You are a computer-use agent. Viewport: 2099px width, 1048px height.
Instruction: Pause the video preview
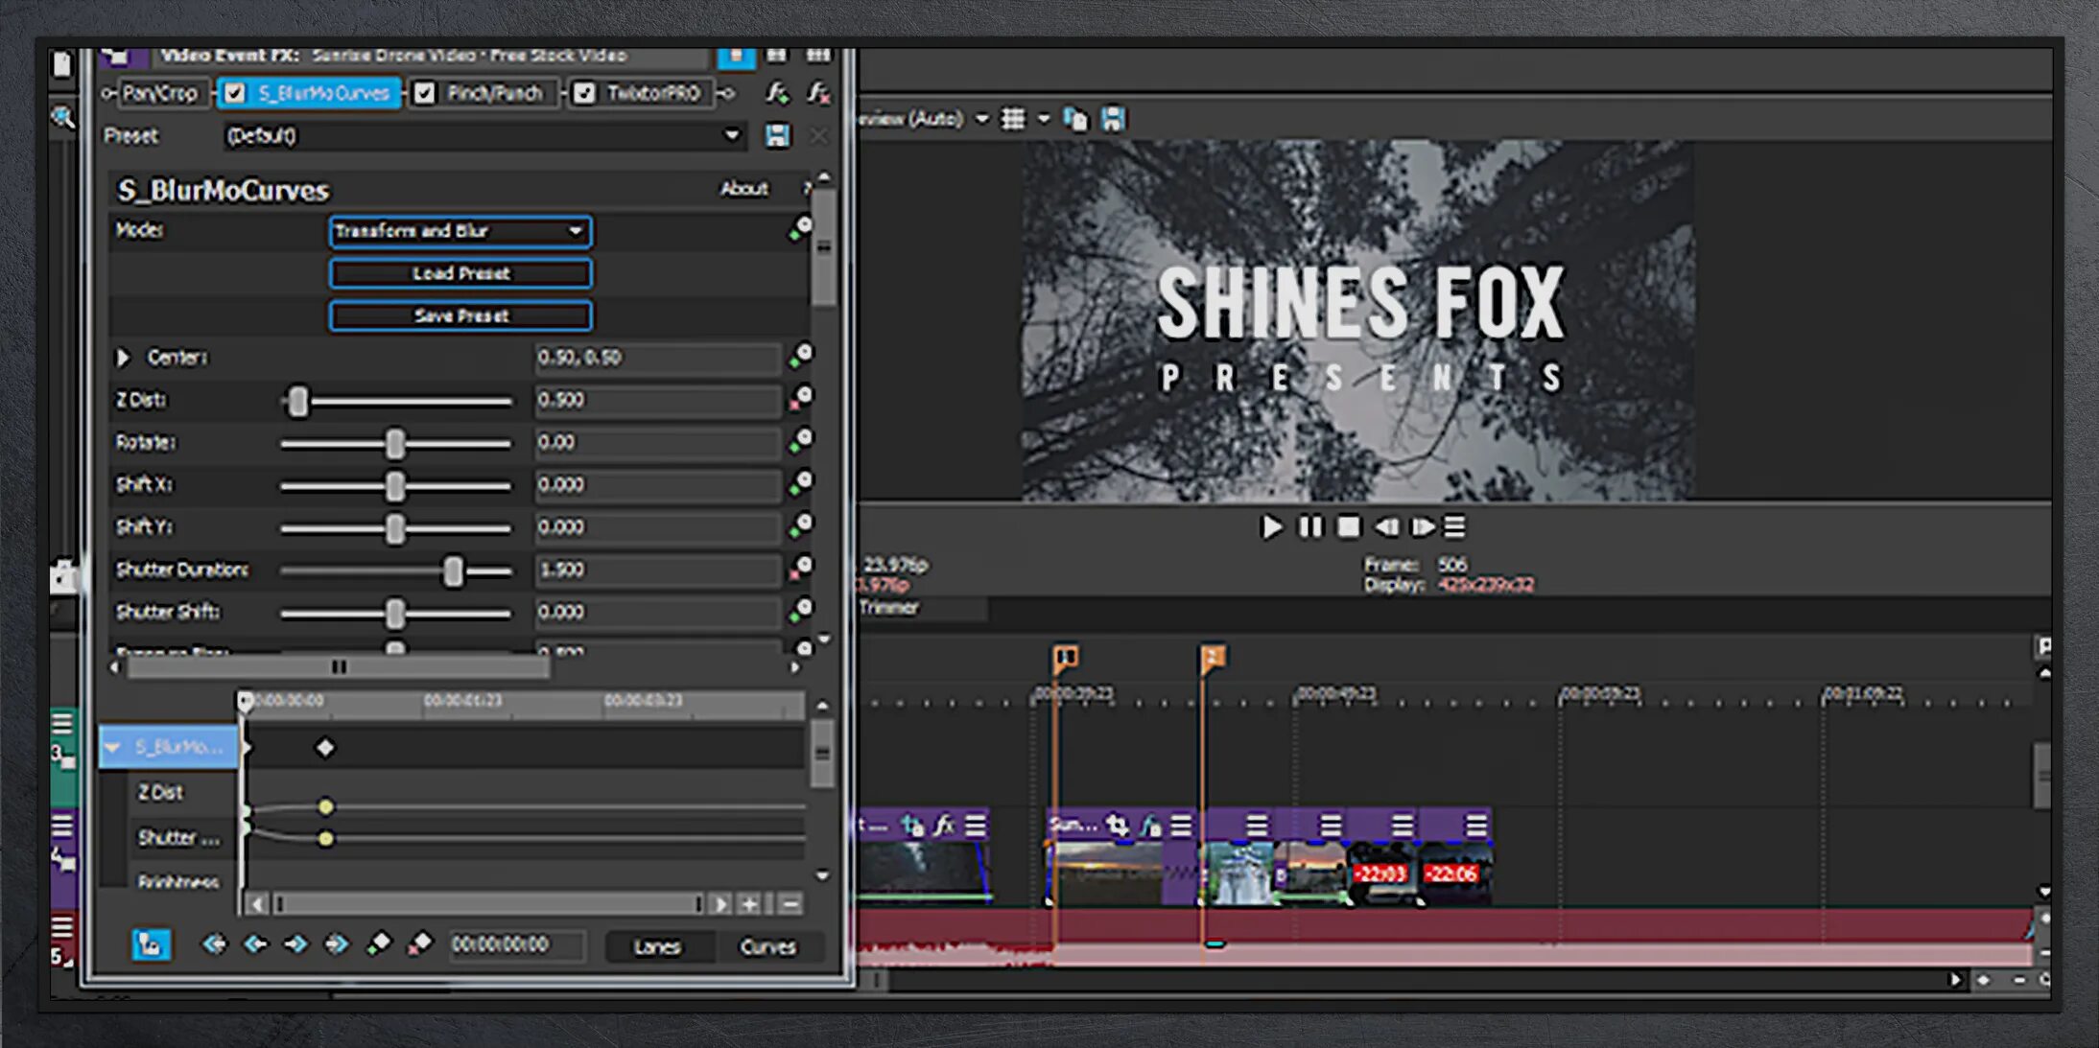(1309, 527)
